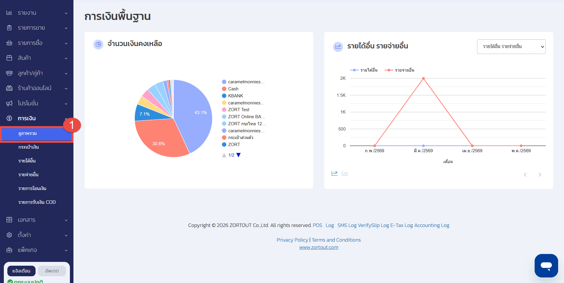Go to next pie legend page arrow
Screen dimensions: 564x283
coord(239,155)
